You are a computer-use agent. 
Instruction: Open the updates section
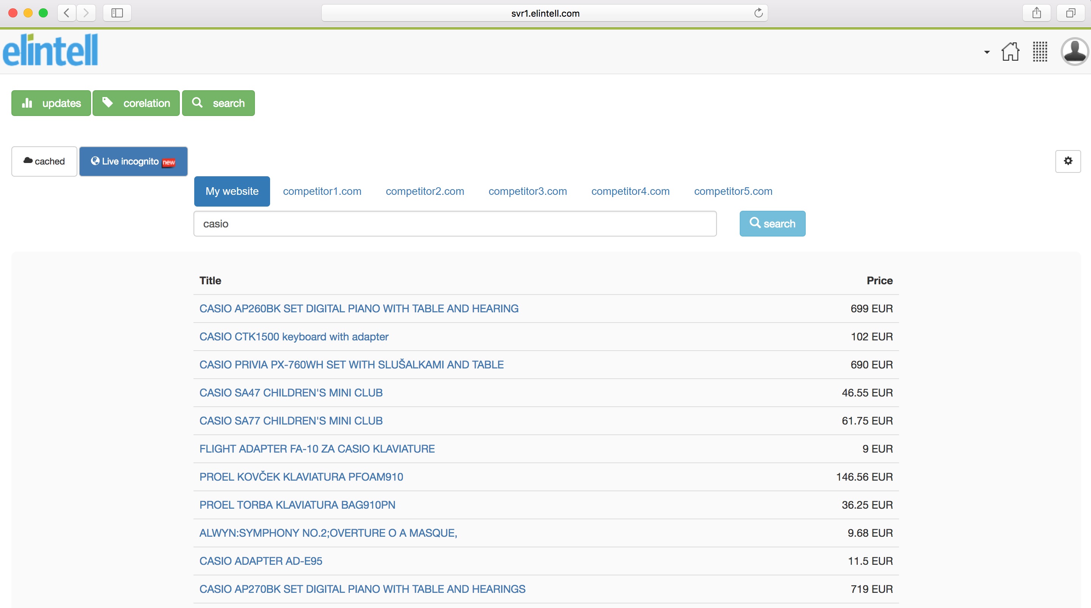point(51,103)
